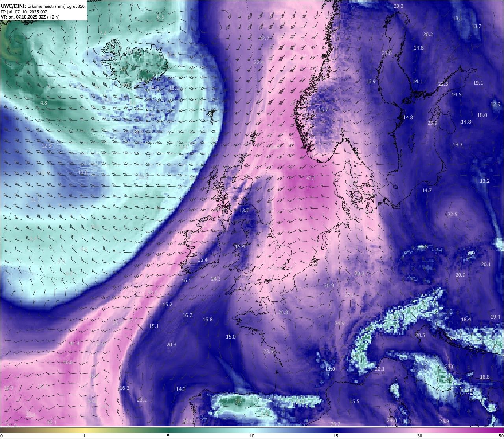Click the 5 label on the colour scale
Screen dimensions: 504x439
point(168,436)
